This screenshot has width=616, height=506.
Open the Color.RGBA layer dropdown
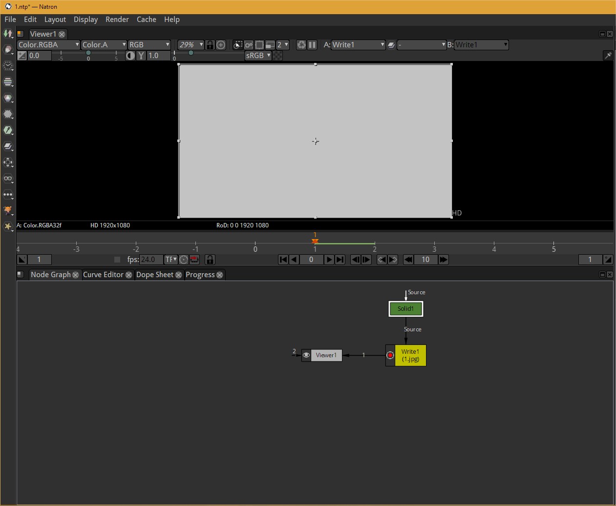(48, 45)
